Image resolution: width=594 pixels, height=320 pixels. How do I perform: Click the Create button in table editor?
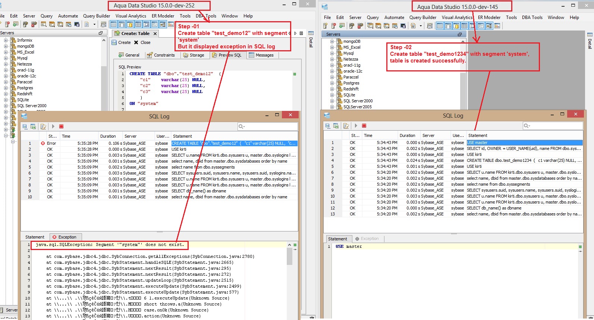point(121,42)
